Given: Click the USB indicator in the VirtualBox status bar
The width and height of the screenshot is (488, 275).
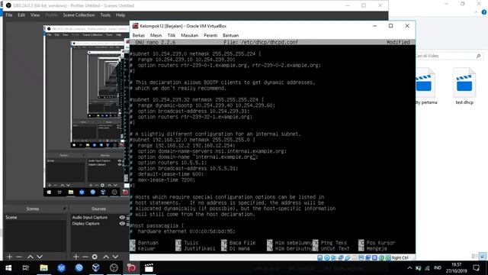Looking at the screenshot, I should (x=348, y=257).
